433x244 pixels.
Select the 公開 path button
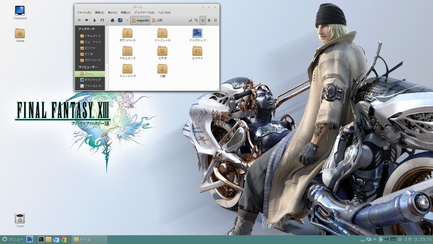[157, 20]
